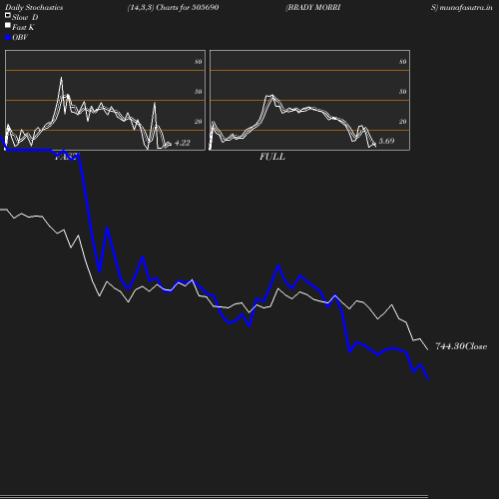Click the 80 axis label in full stochastic chart
Screen dimensions: 499x499
[403, 62]
